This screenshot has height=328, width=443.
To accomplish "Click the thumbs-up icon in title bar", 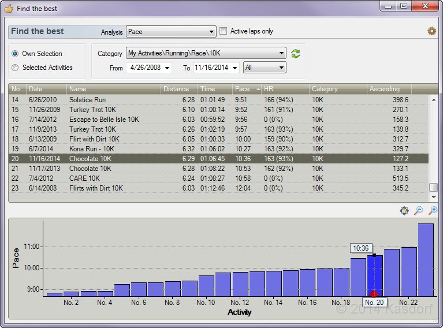I will pyautogui.click(x=9, y=9).
